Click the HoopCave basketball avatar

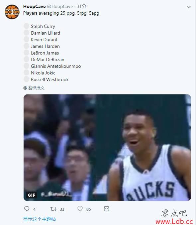click(x=12, y=12)
